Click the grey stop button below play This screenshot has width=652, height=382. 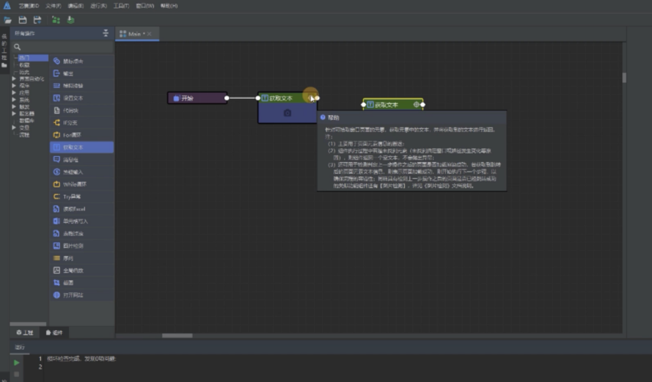pyautogui.click(x=16, y=374)
